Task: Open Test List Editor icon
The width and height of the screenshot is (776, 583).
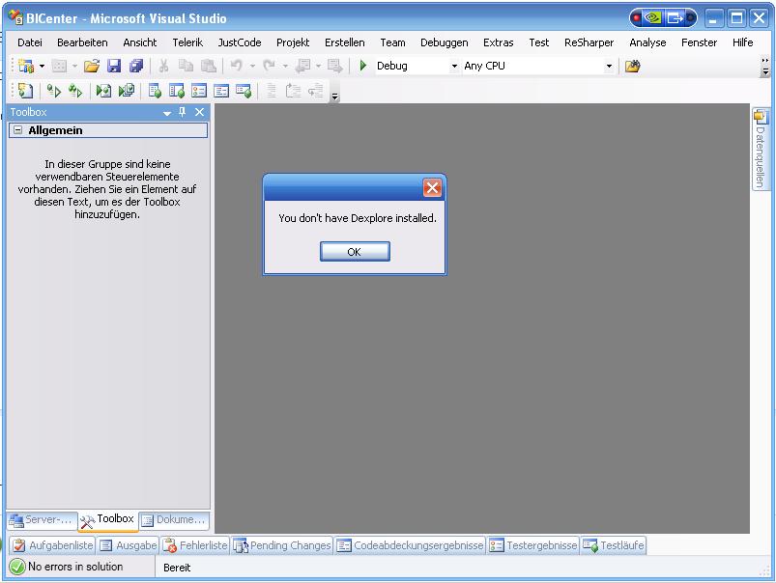Action: (x=177, y=91)
